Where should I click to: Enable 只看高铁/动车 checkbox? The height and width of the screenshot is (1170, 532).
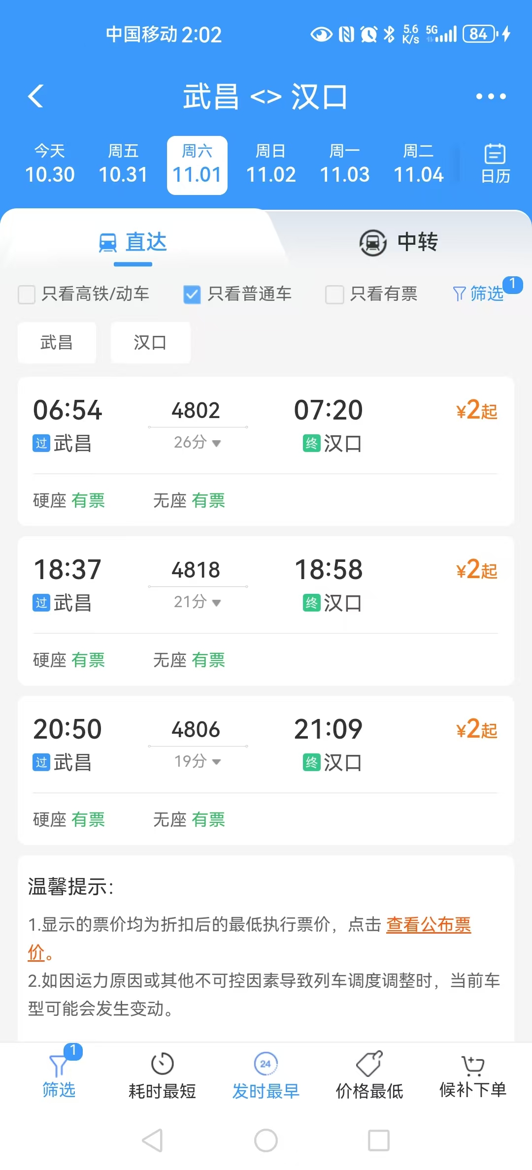click(27, 294)
